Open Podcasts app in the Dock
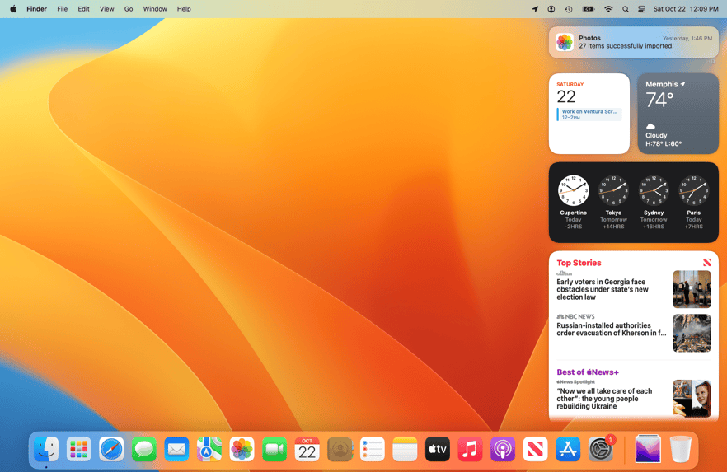Viewport: 727px width, 472px height. tap(503, 449)
